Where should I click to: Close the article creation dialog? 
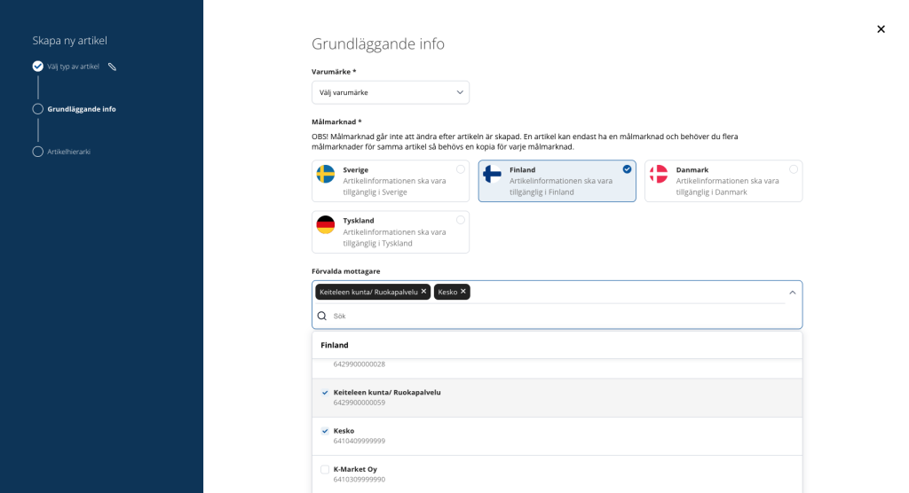coord(881,29)
